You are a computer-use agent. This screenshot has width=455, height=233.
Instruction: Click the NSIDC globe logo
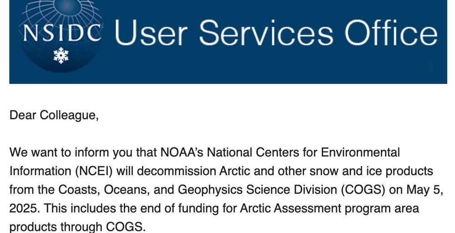pos(61,36)
